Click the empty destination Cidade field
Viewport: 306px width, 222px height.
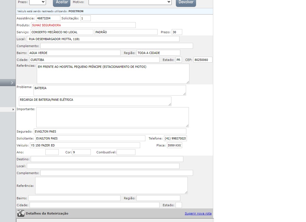(x=94, y=205)
